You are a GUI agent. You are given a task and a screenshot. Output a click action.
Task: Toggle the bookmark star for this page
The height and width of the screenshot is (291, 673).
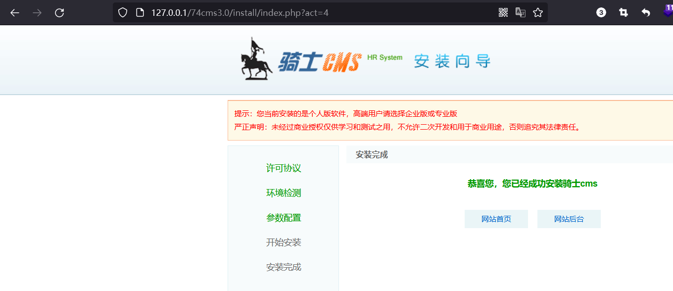pos(537,12)
